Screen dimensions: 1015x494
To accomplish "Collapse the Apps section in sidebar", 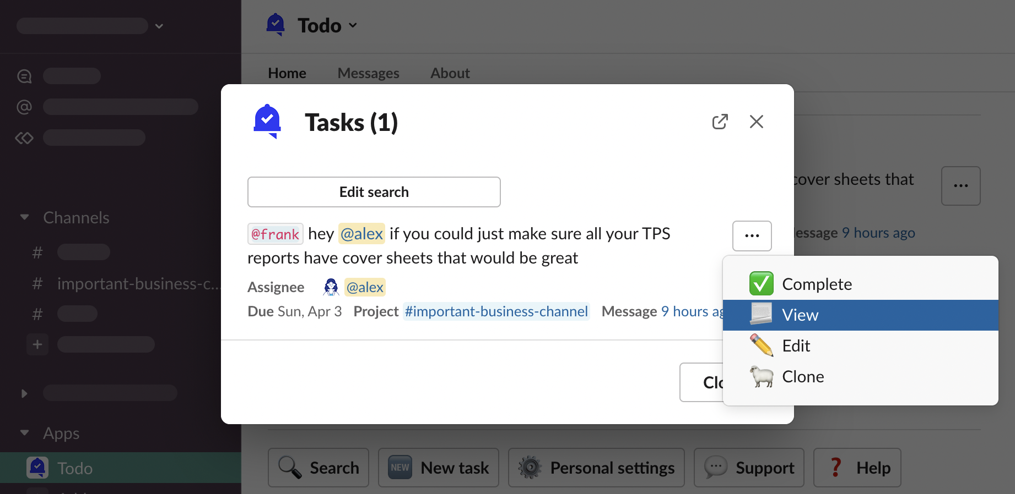I will click(24, 433).
